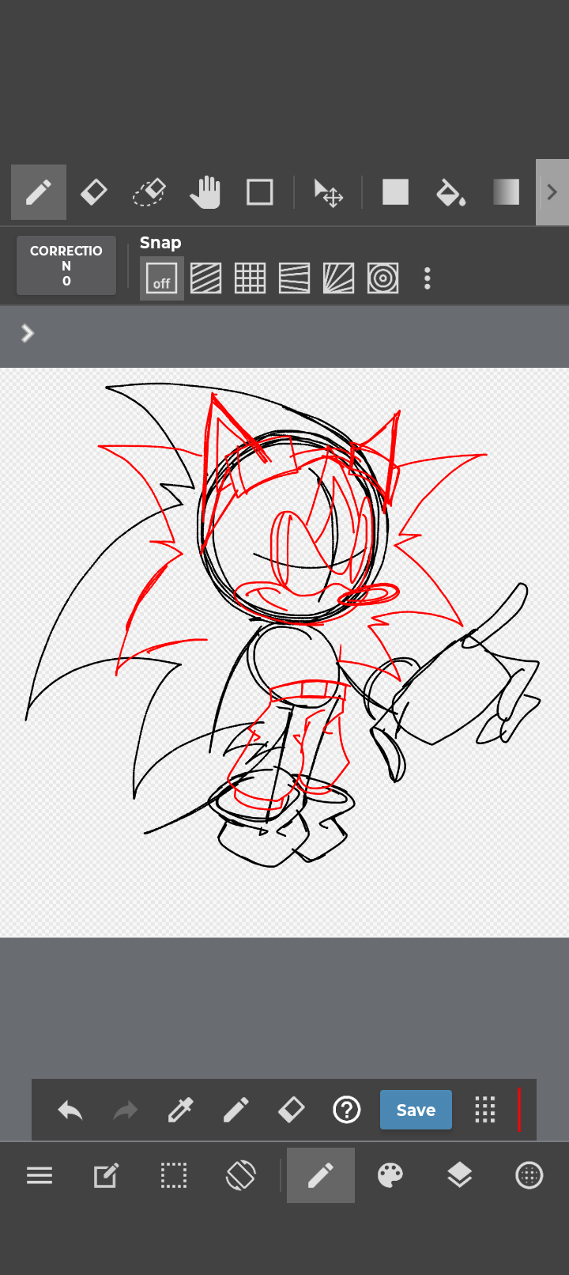Screen dimensions: 569x1275
Task: Enable radial lines snap guide
Action: tap(339, 278)
